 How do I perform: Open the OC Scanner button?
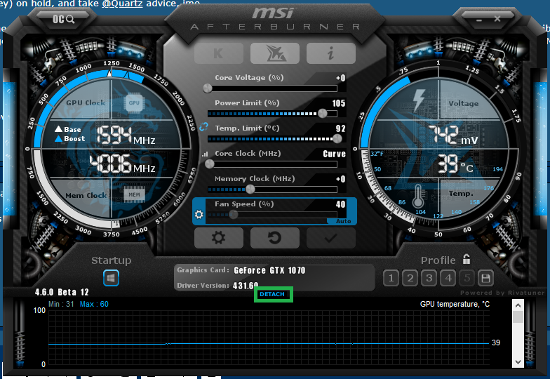[x=63, y=19]
